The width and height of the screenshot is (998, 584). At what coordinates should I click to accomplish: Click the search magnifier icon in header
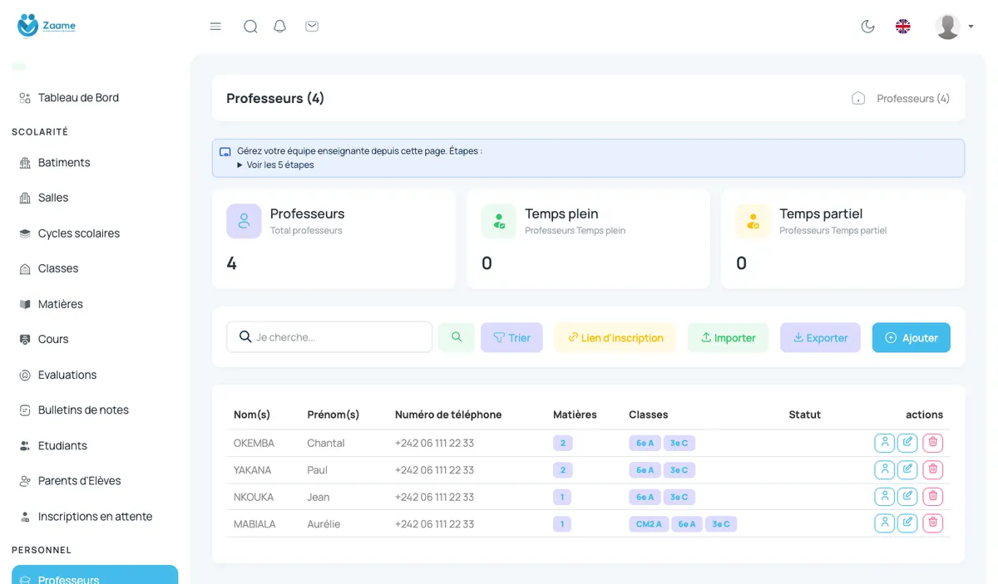[250, 27]
